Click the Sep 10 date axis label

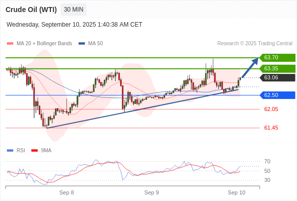point(237,192)
